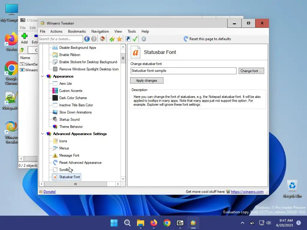
Task: Open File Explorer from taskbar
Action: pos(140,223)
